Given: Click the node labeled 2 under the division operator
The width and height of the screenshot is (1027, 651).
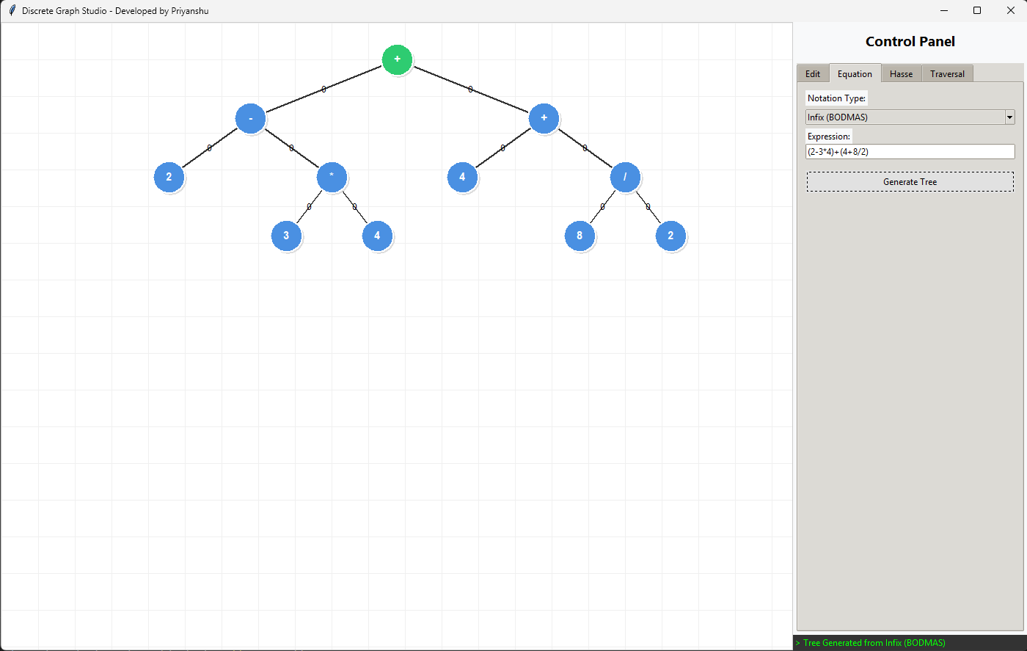Looking at the screenshot, I should (x=670, y=236).
